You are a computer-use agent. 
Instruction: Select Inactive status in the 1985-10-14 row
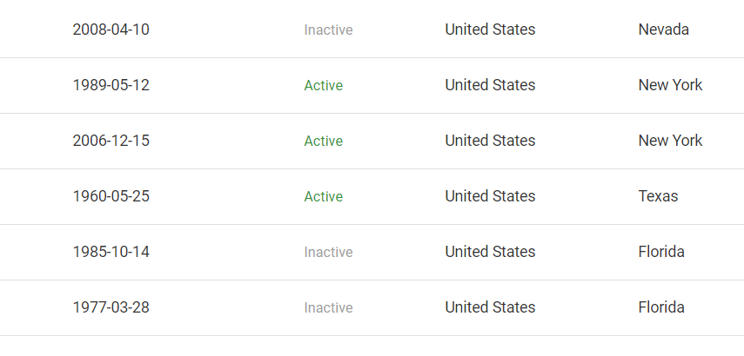click(x=328, y=253)
